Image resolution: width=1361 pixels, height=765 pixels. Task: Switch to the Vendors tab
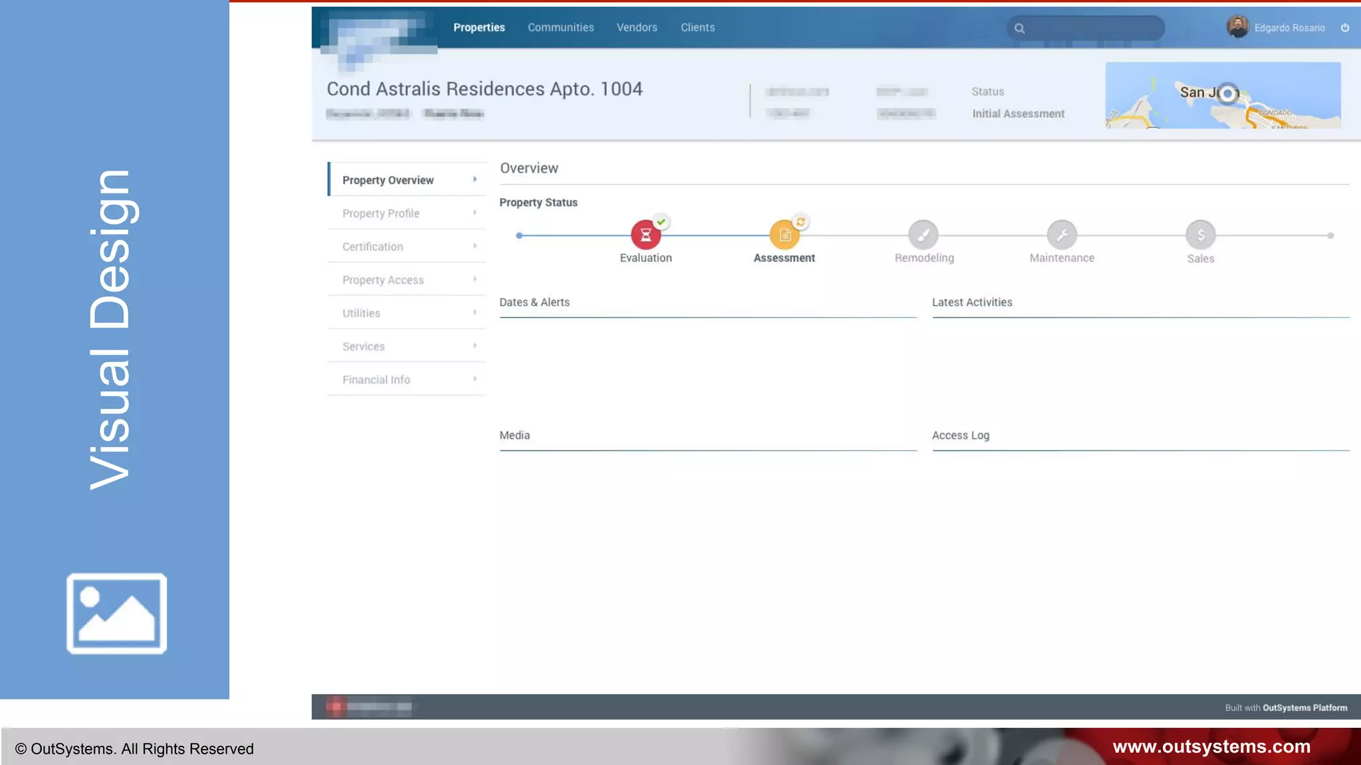[x=637, y=27]
